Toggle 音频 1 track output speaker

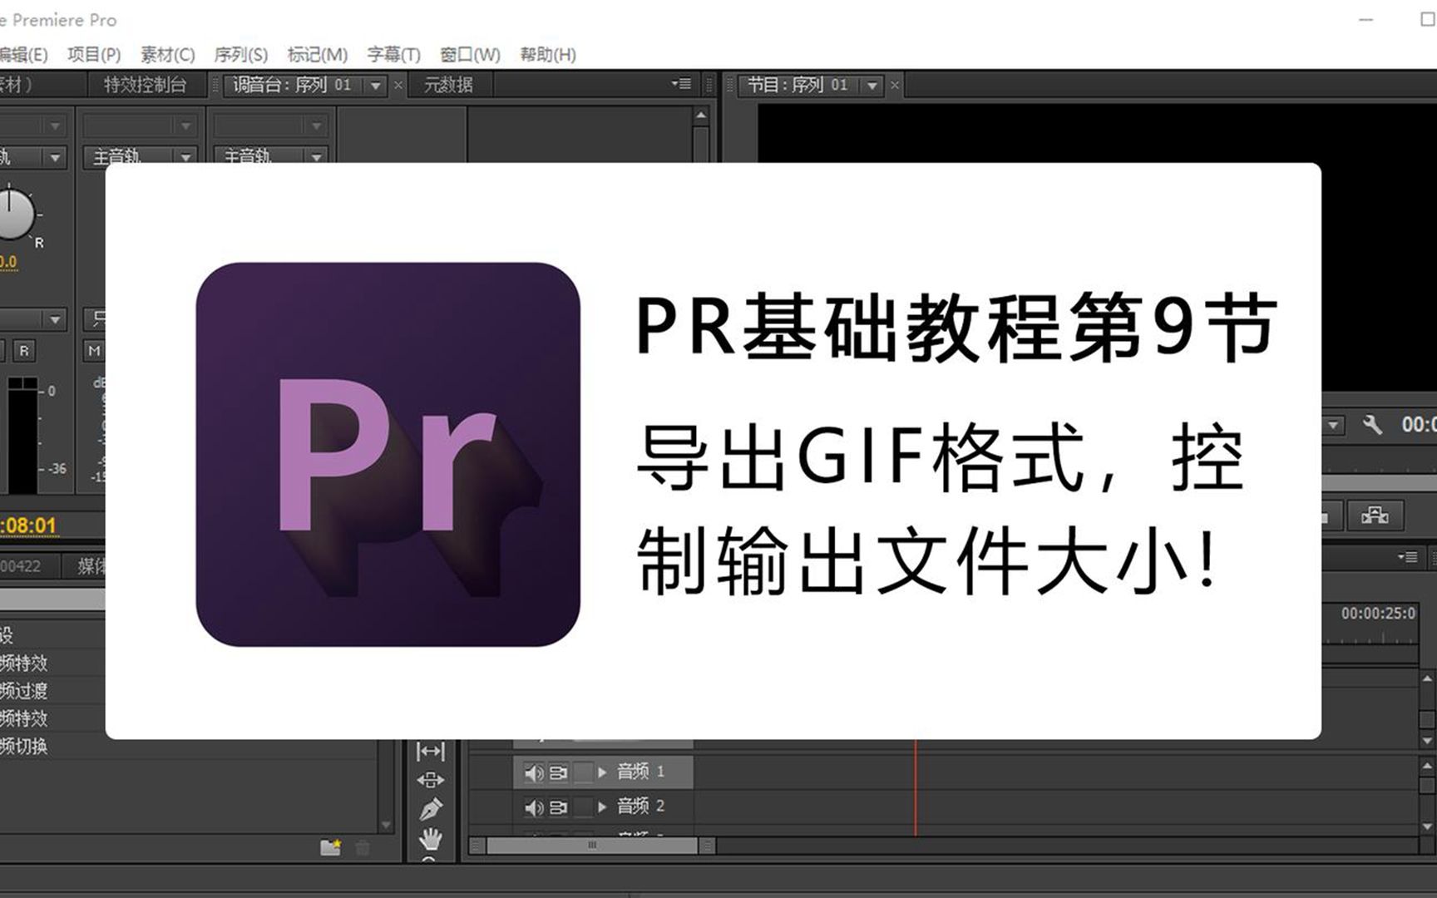[534, 773]
